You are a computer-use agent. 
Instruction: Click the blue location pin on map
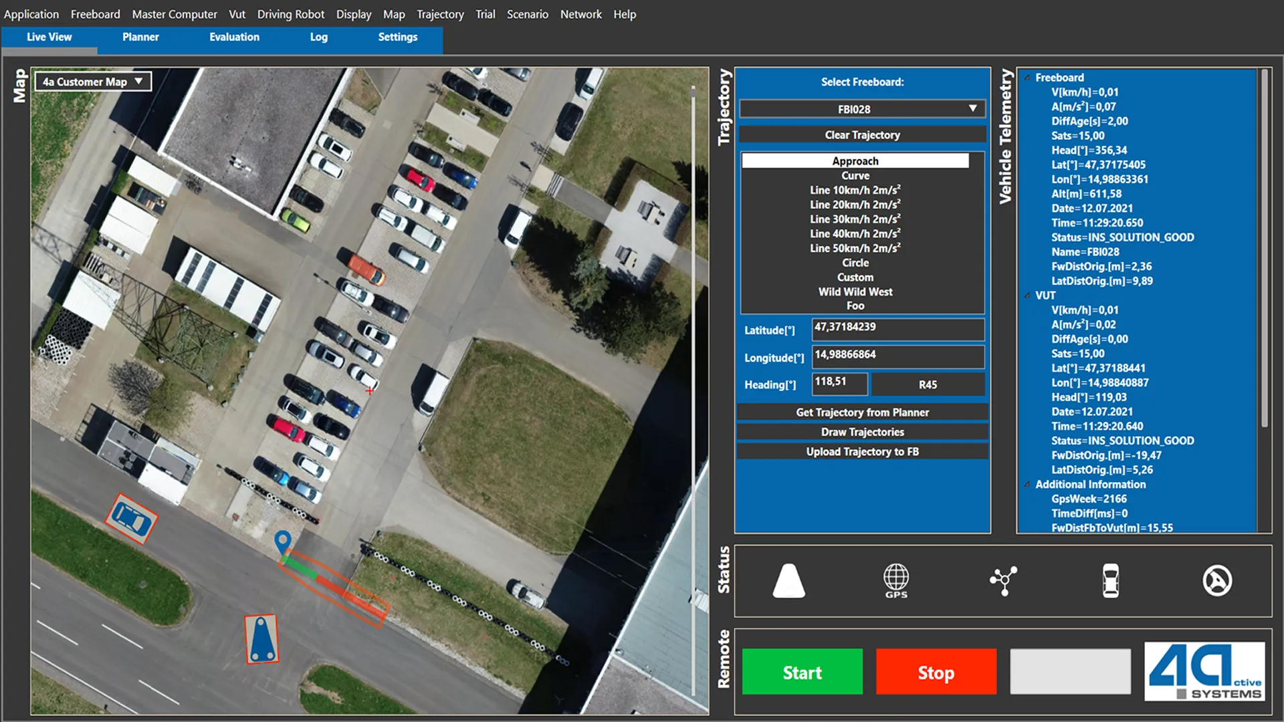pyautogui.click(x=283, y=540)
